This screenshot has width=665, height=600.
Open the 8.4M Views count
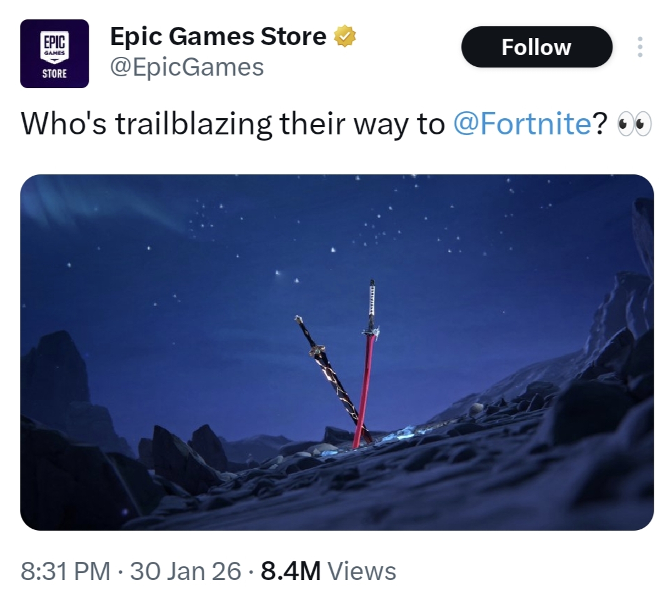(x=328, y=571)
